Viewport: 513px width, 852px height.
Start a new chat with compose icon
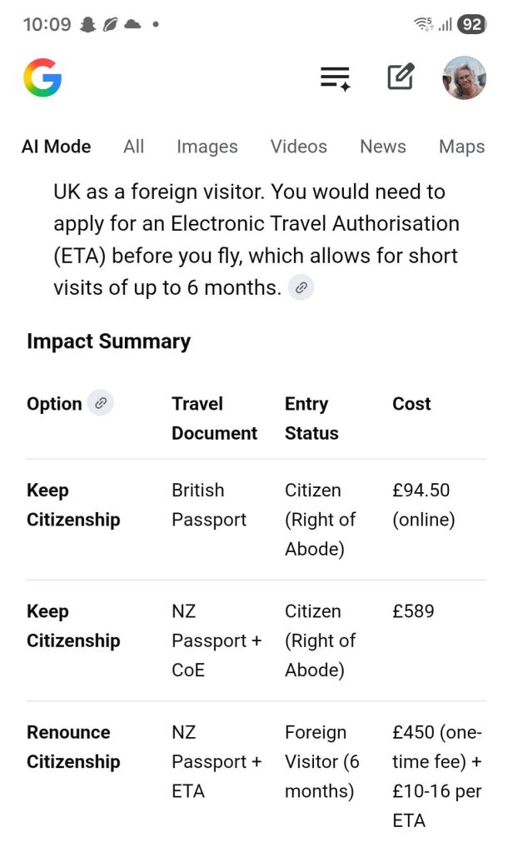pos(401,77)
